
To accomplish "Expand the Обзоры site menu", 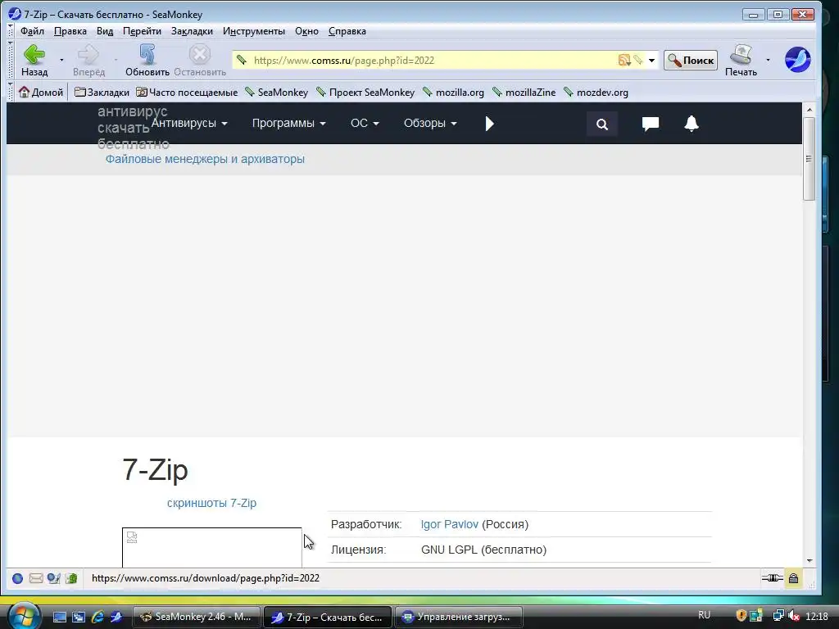I will click(x=430, y=123).
